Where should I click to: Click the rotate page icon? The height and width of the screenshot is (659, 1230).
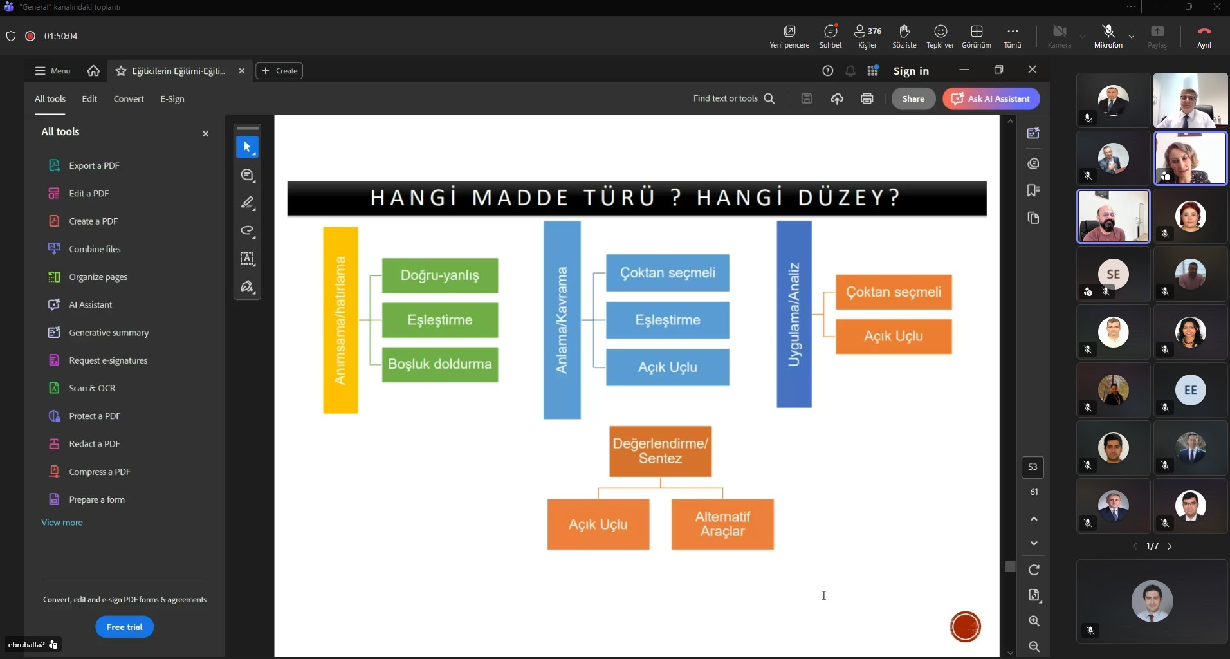(x=1034, y=570)
